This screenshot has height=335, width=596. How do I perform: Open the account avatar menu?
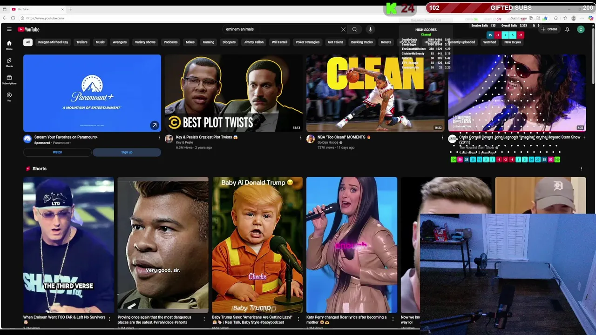pos(581,29)
